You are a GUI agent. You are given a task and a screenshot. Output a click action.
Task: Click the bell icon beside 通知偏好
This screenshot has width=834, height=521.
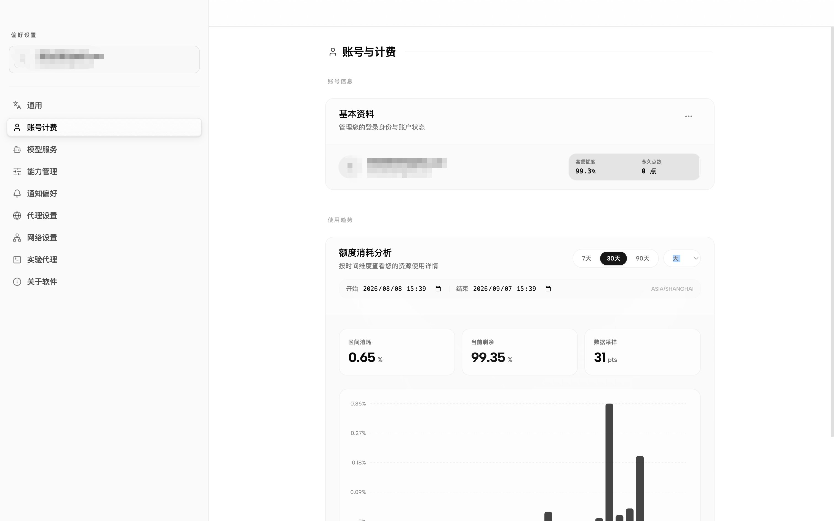pyautogui.click(x=17, y=194)
